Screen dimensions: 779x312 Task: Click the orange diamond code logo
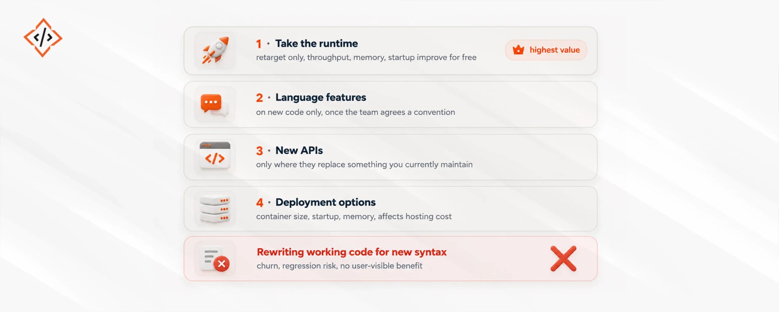[x=43, y=38]
